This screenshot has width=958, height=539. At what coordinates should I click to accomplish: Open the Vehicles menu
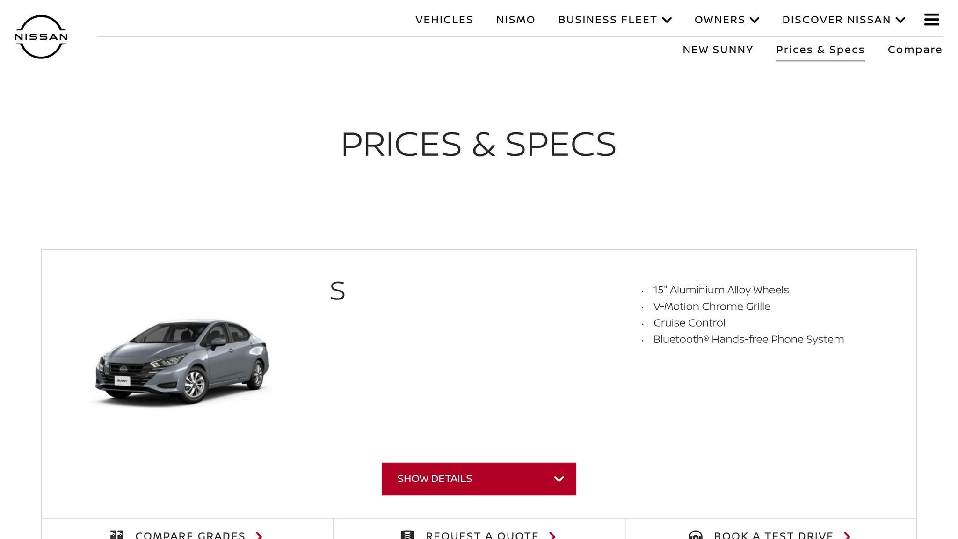[x=444, y=20]
